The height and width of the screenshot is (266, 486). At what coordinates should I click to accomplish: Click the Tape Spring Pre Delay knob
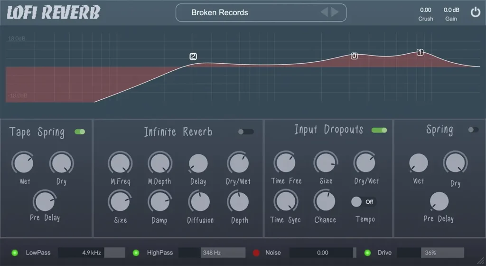(45, 201)
